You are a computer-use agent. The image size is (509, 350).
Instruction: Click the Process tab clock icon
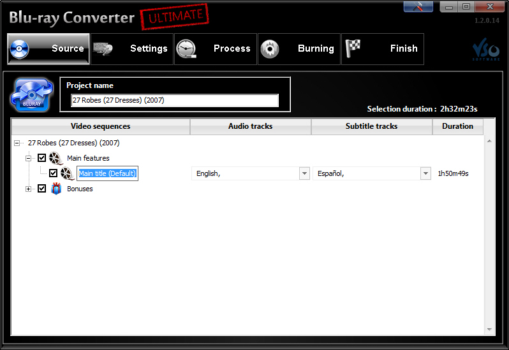186,49
